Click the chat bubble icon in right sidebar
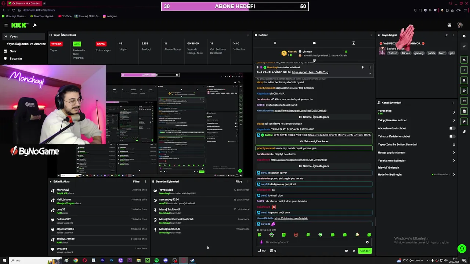Viewport: 470px width, 264px height. click(x=464, y=91)
